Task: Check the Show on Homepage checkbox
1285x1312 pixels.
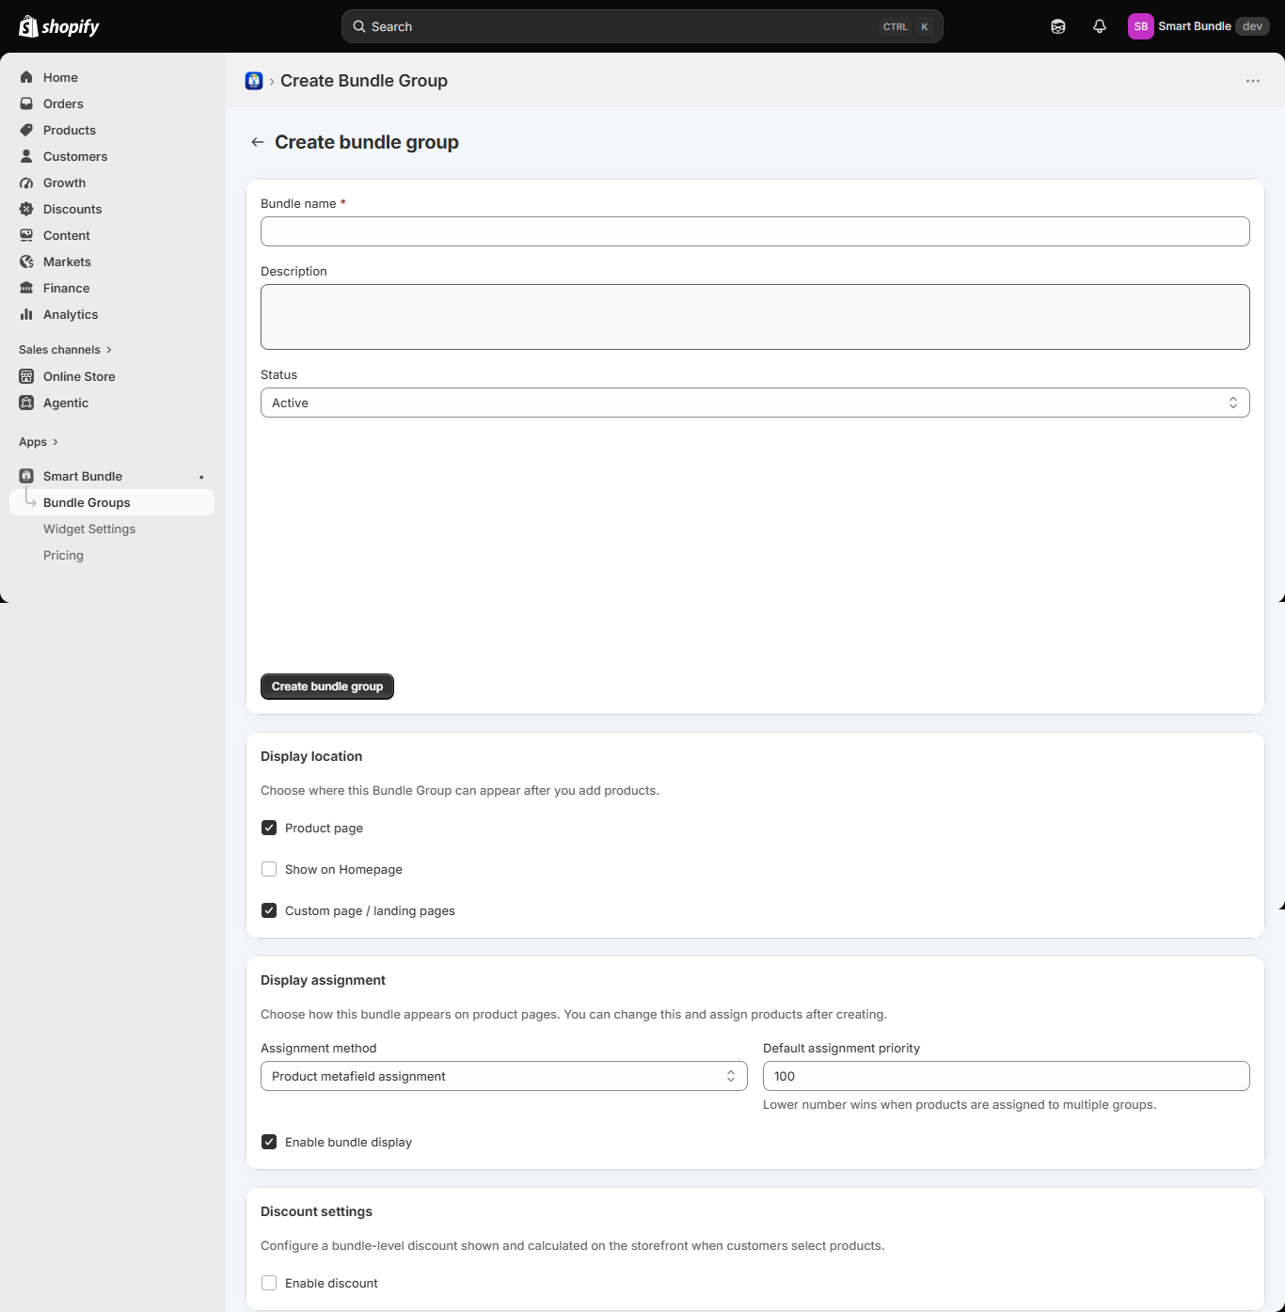Action: 269,869
